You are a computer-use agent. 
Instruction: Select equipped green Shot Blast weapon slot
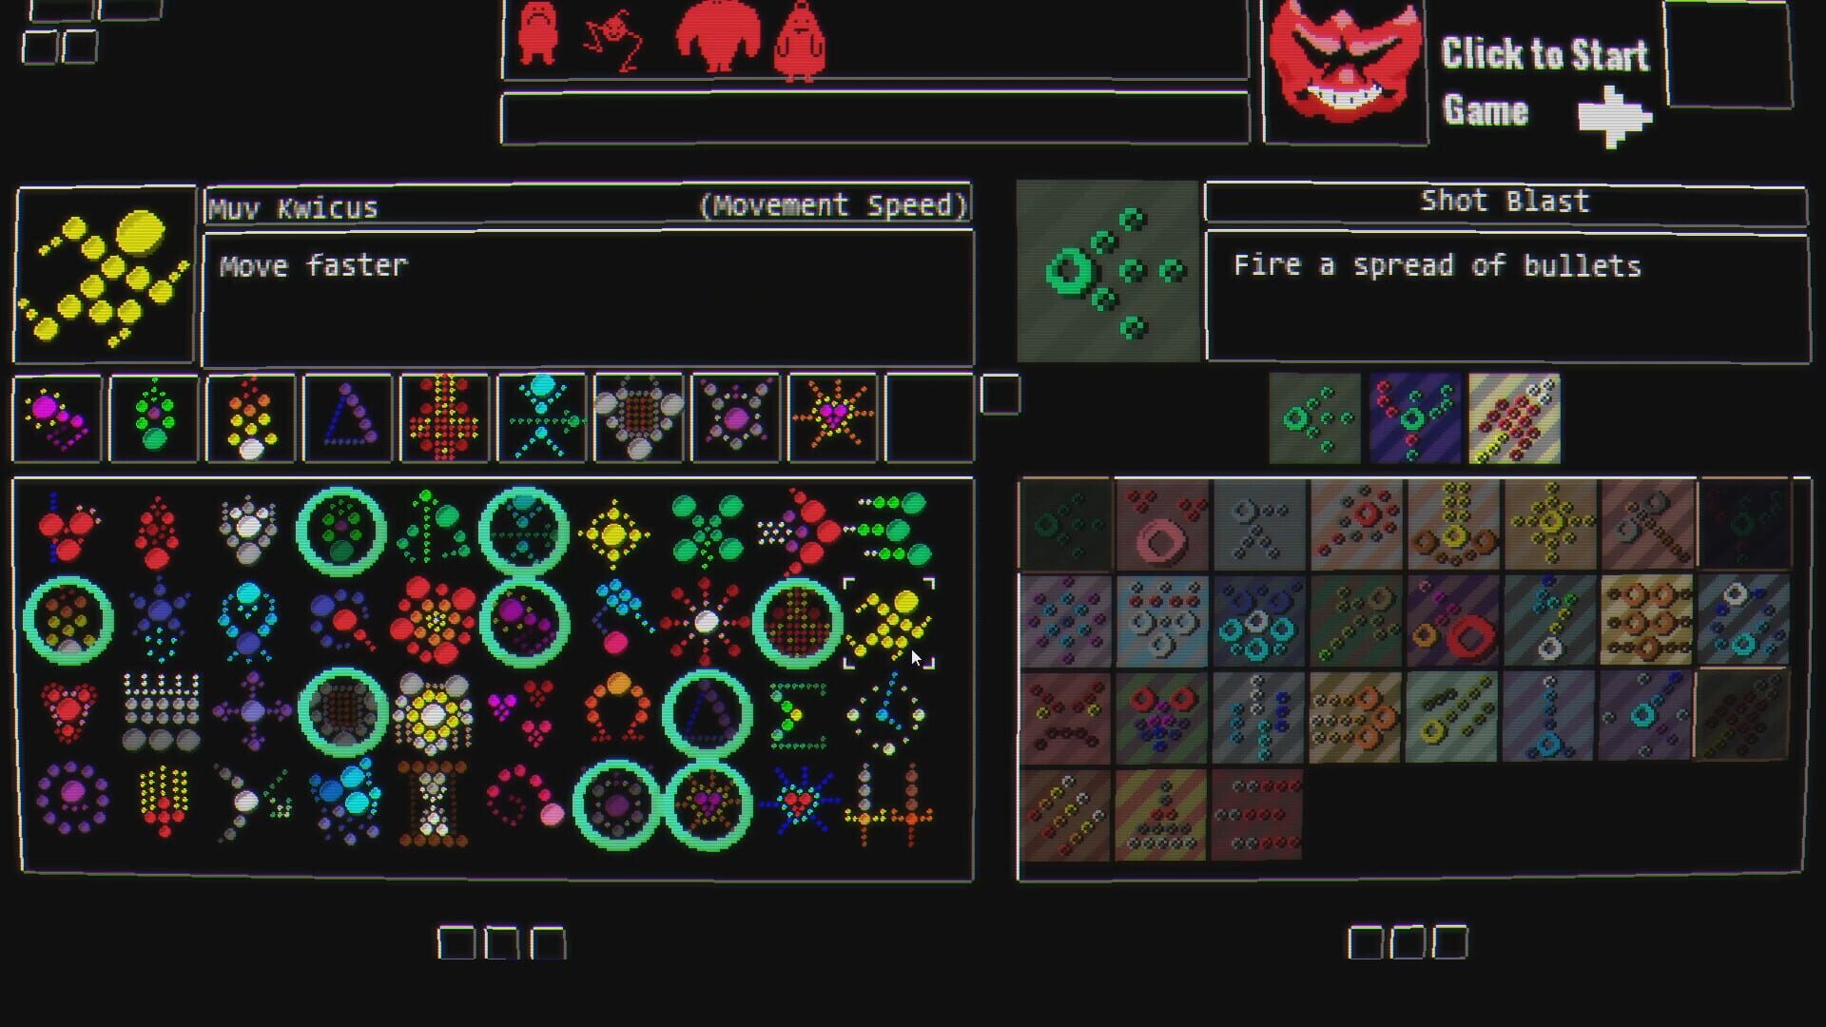pyautogui.click(x=1314, y=418)
